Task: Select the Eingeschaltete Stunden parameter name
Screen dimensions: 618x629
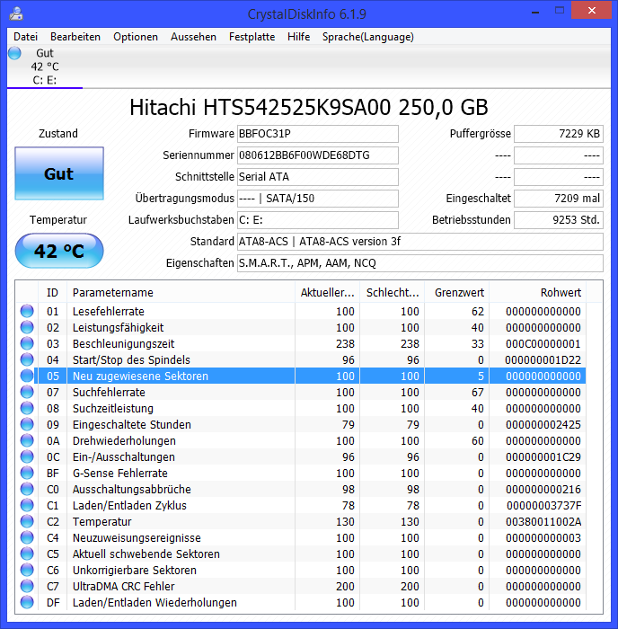Action: [131, 424]
